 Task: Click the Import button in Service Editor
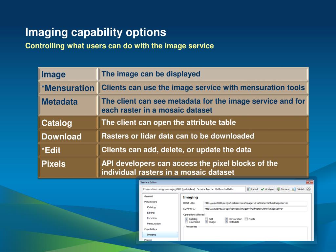[x=252, y=189]
